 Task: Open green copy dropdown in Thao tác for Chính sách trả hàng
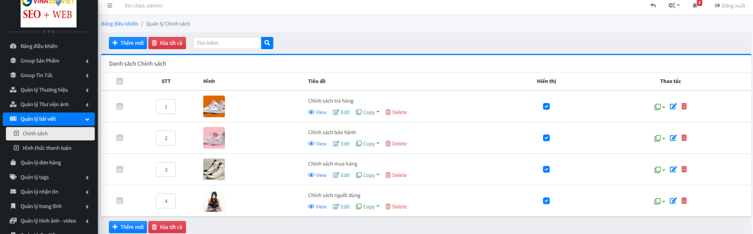[660, 107]
